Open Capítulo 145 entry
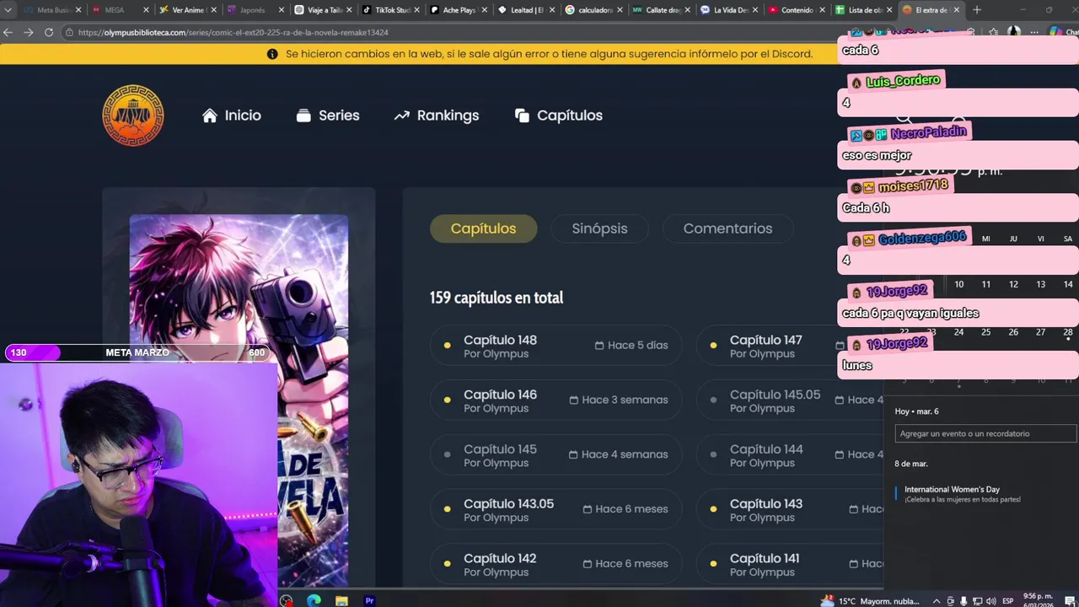The width and height of the screenshot is (1079, 607). [556, 455]
